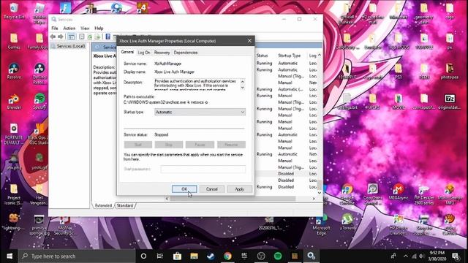Switch to the Standard view tab
The height and width of the screenshot is (263, 468).
pos(125,205)
